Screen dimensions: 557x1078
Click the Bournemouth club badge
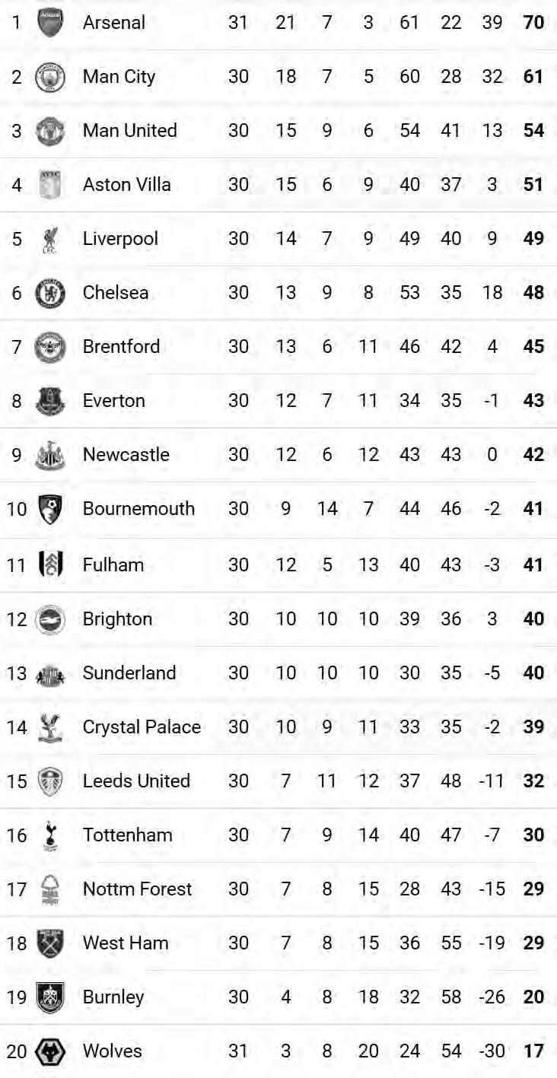click(50, 508)
